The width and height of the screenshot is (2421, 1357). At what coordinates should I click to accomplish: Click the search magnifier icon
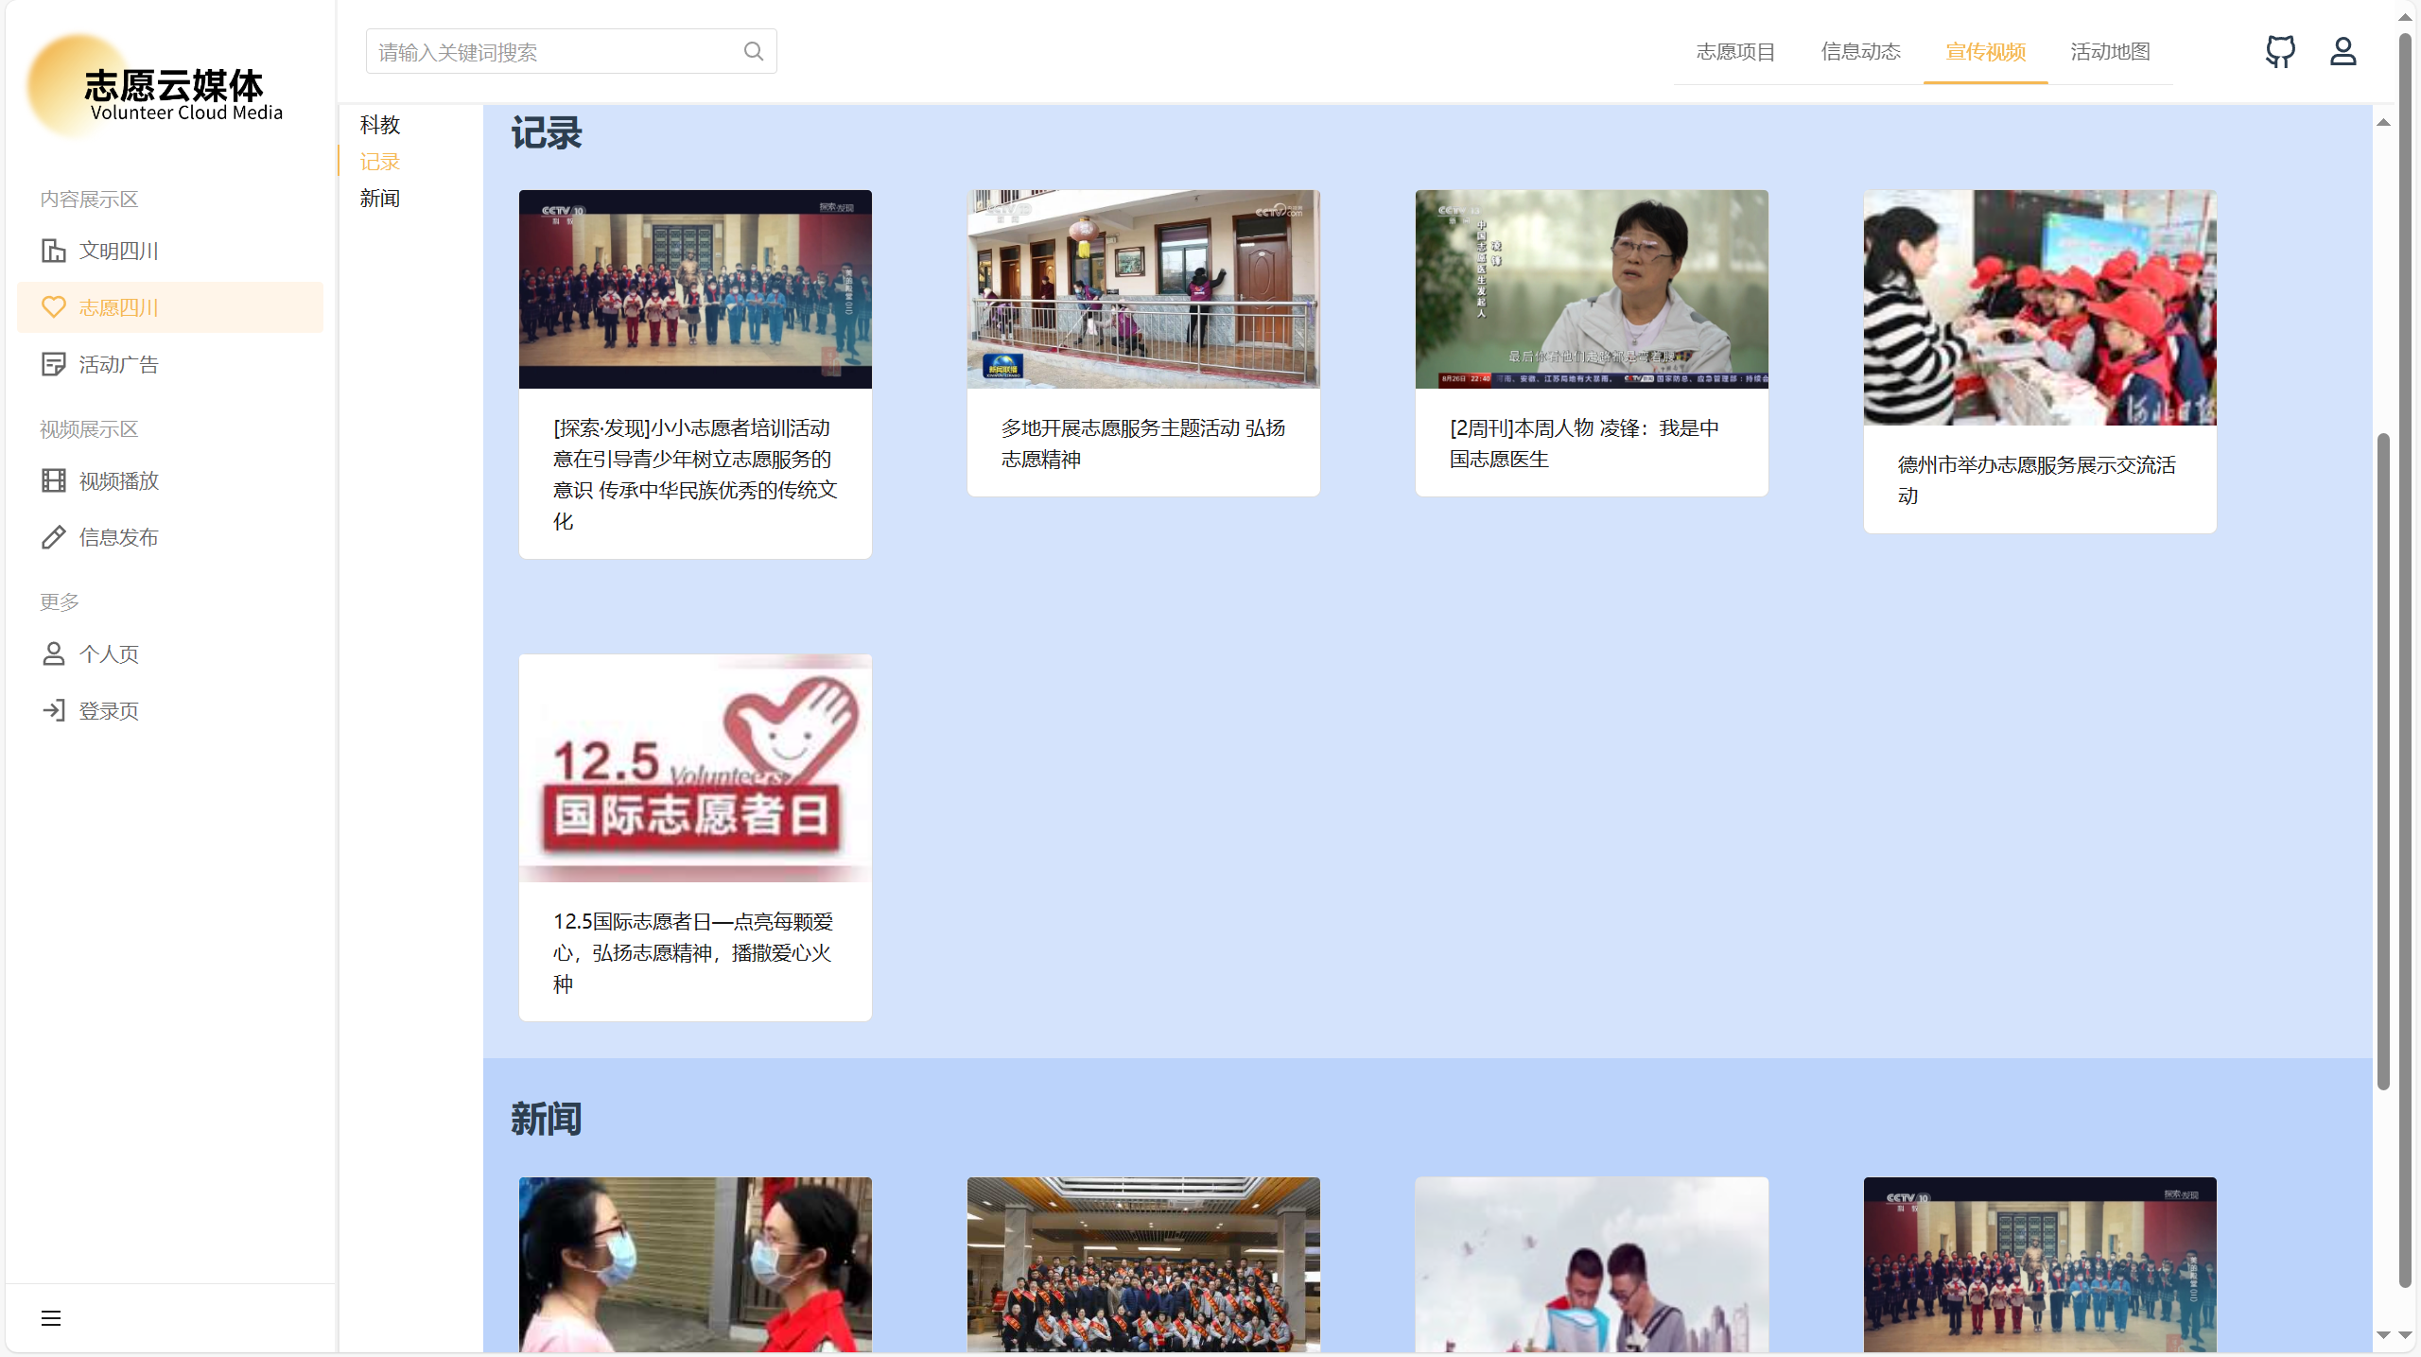point(753,51)
